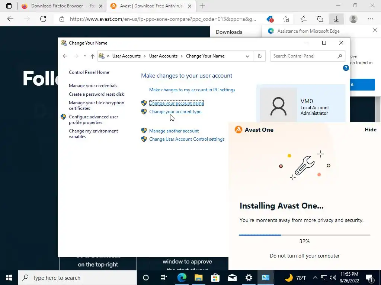The height and width of the screenshot is (285, 381).
Task: Open Edge Favorites list icon
Action: (304, 19)
